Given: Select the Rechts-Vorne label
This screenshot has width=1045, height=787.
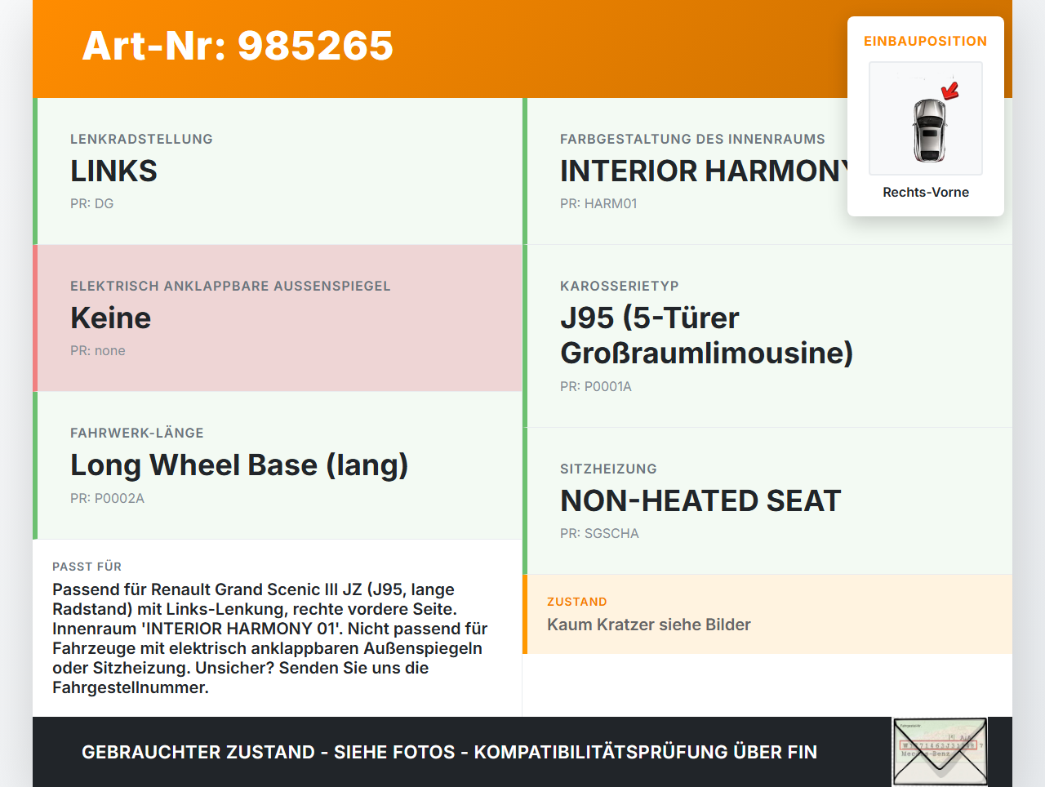Looking at the screenshot, I should click(x=925, y=192).
